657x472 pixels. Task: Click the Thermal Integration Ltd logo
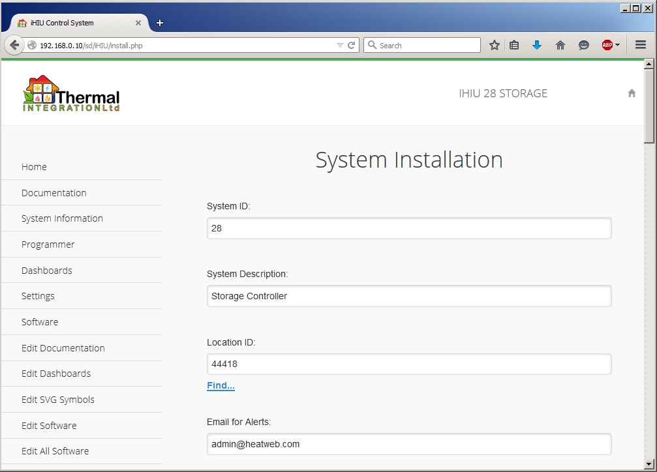pyautogui.click(x=71, y=93)
